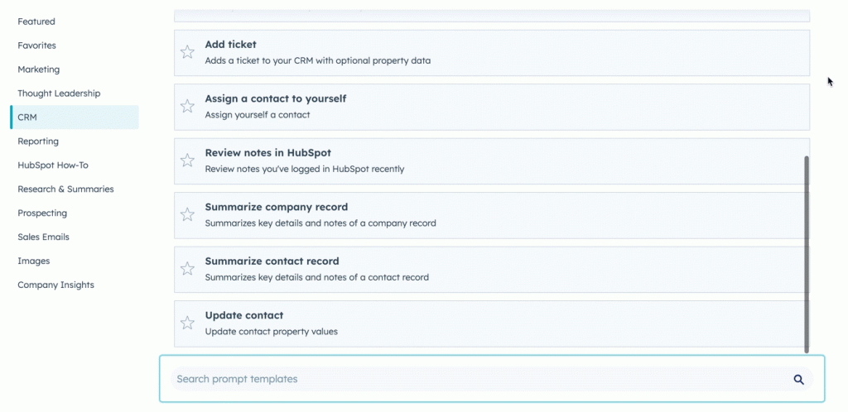Select the Sales Emails category
This screenshot has width=848, height=412.
tap(43, 237)
